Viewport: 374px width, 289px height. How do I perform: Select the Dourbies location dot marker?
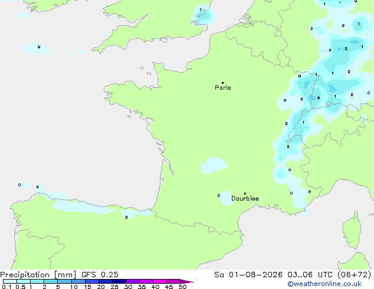pos(245,193)
